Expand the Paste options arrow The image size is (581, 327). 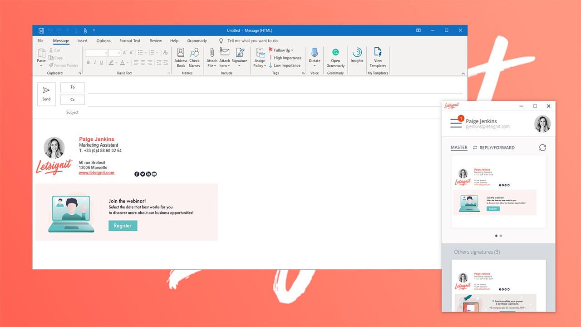click(x=41, y=66)
